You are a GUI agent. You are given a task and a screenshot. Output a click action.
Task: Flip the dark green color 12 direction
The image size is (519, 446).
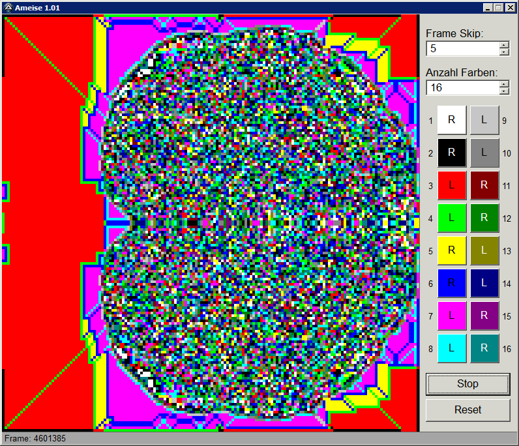[484, 218]
